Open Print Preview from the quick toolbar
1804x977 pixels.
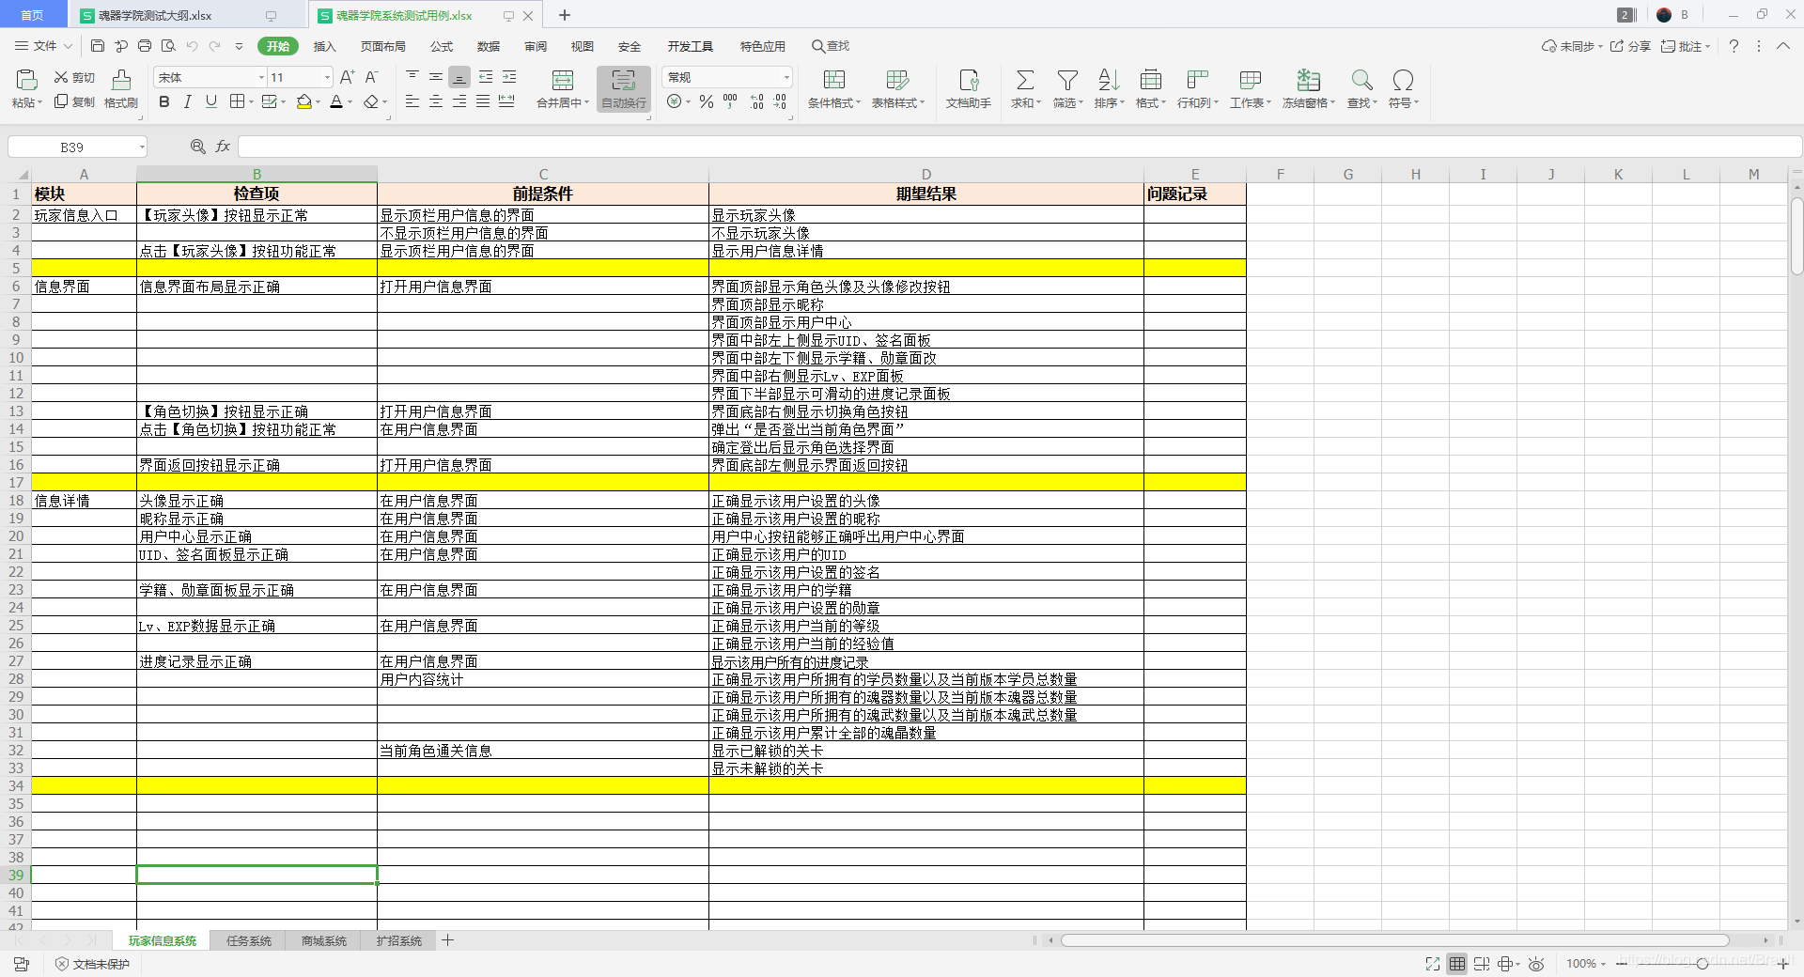click(168, 46)
